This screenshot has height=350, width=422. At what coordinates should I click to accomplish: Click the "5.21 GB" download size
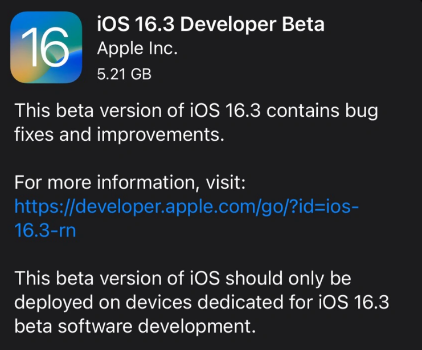click(x=124, y=74)
